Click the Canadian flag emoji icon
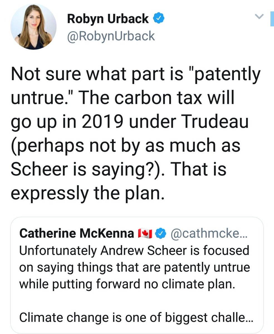The image size is (274, 334). click(145, 234)
